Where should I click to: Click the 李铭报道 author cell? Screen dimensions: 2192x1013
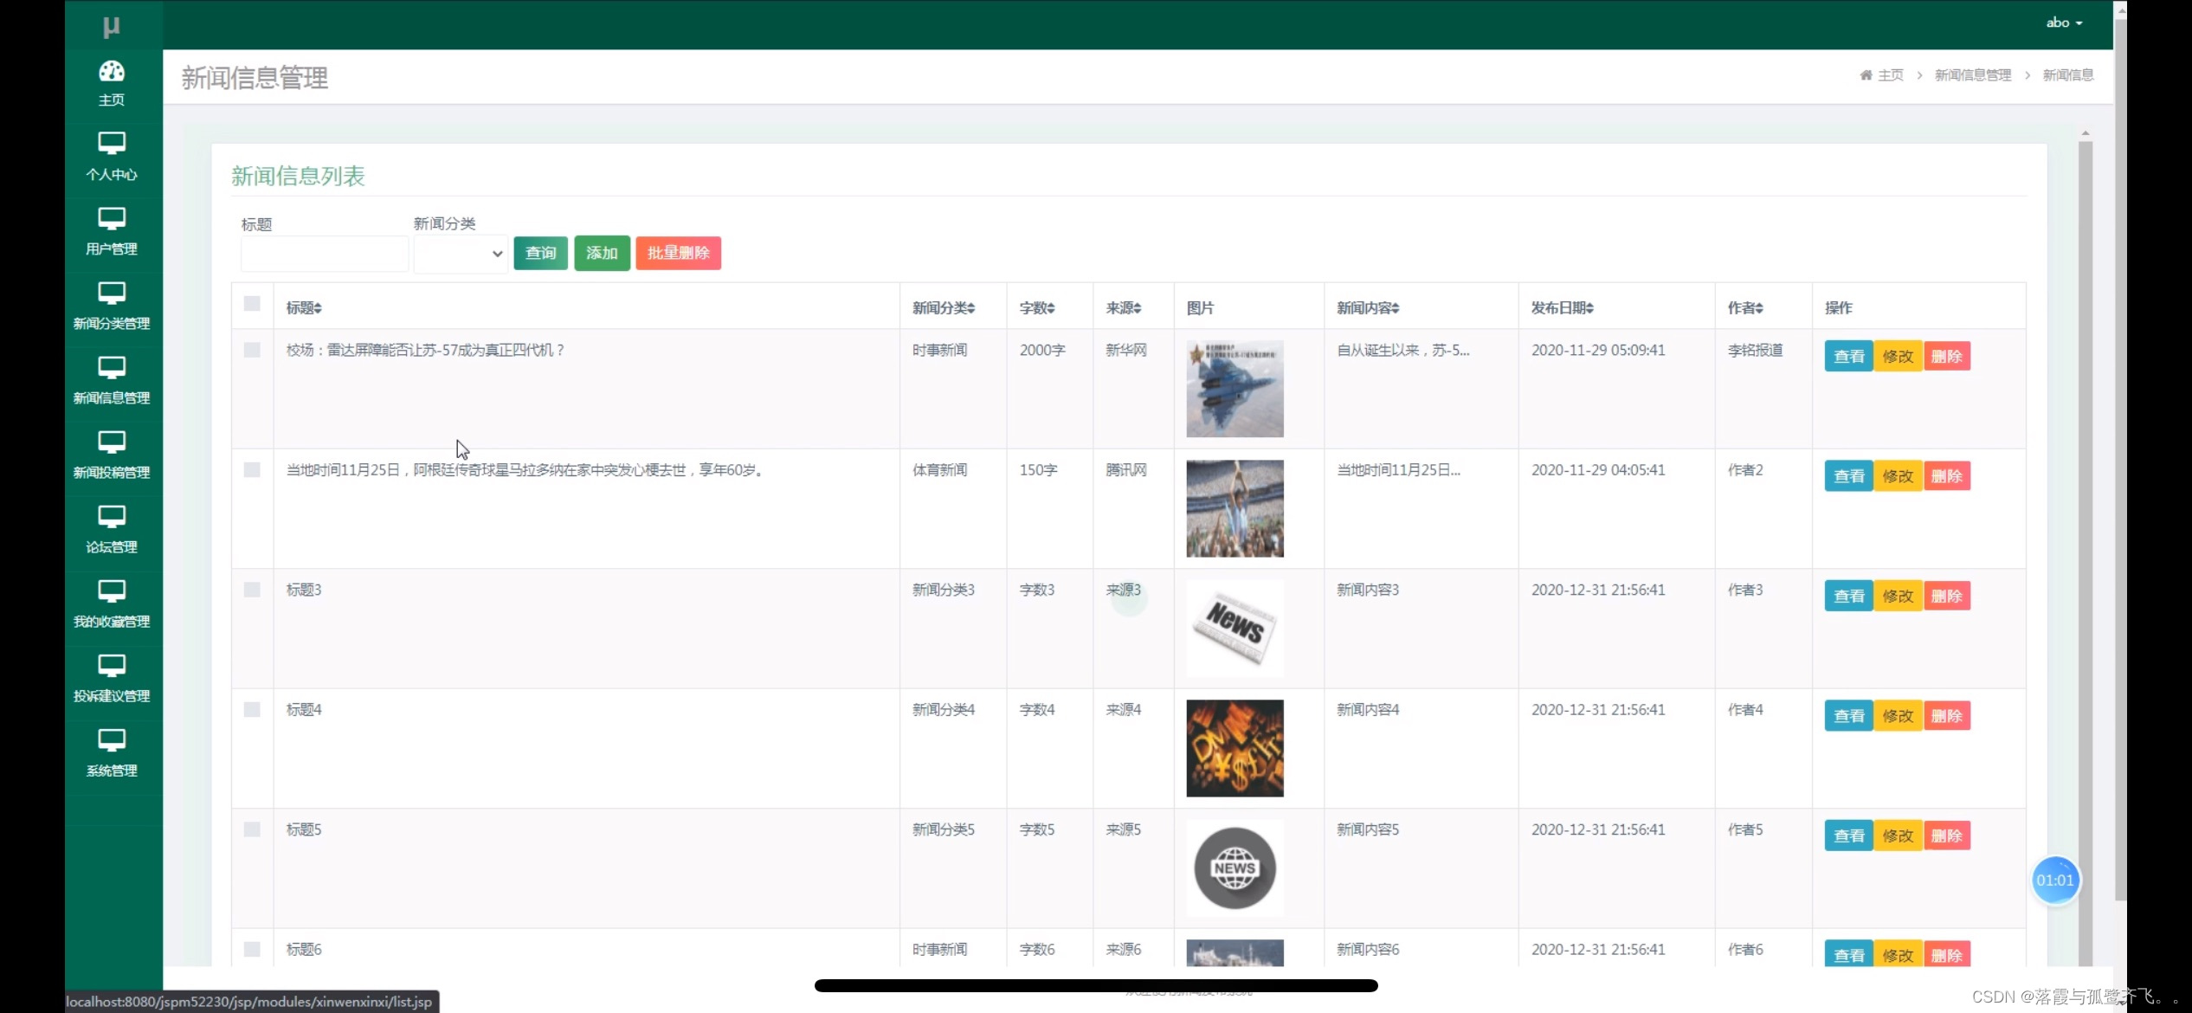coord(1755,351)
